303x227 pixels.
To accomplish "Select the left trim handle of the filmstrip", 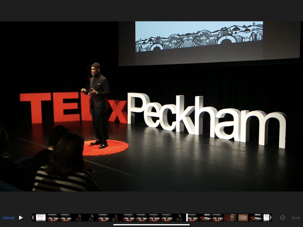I will click(33, 218).
